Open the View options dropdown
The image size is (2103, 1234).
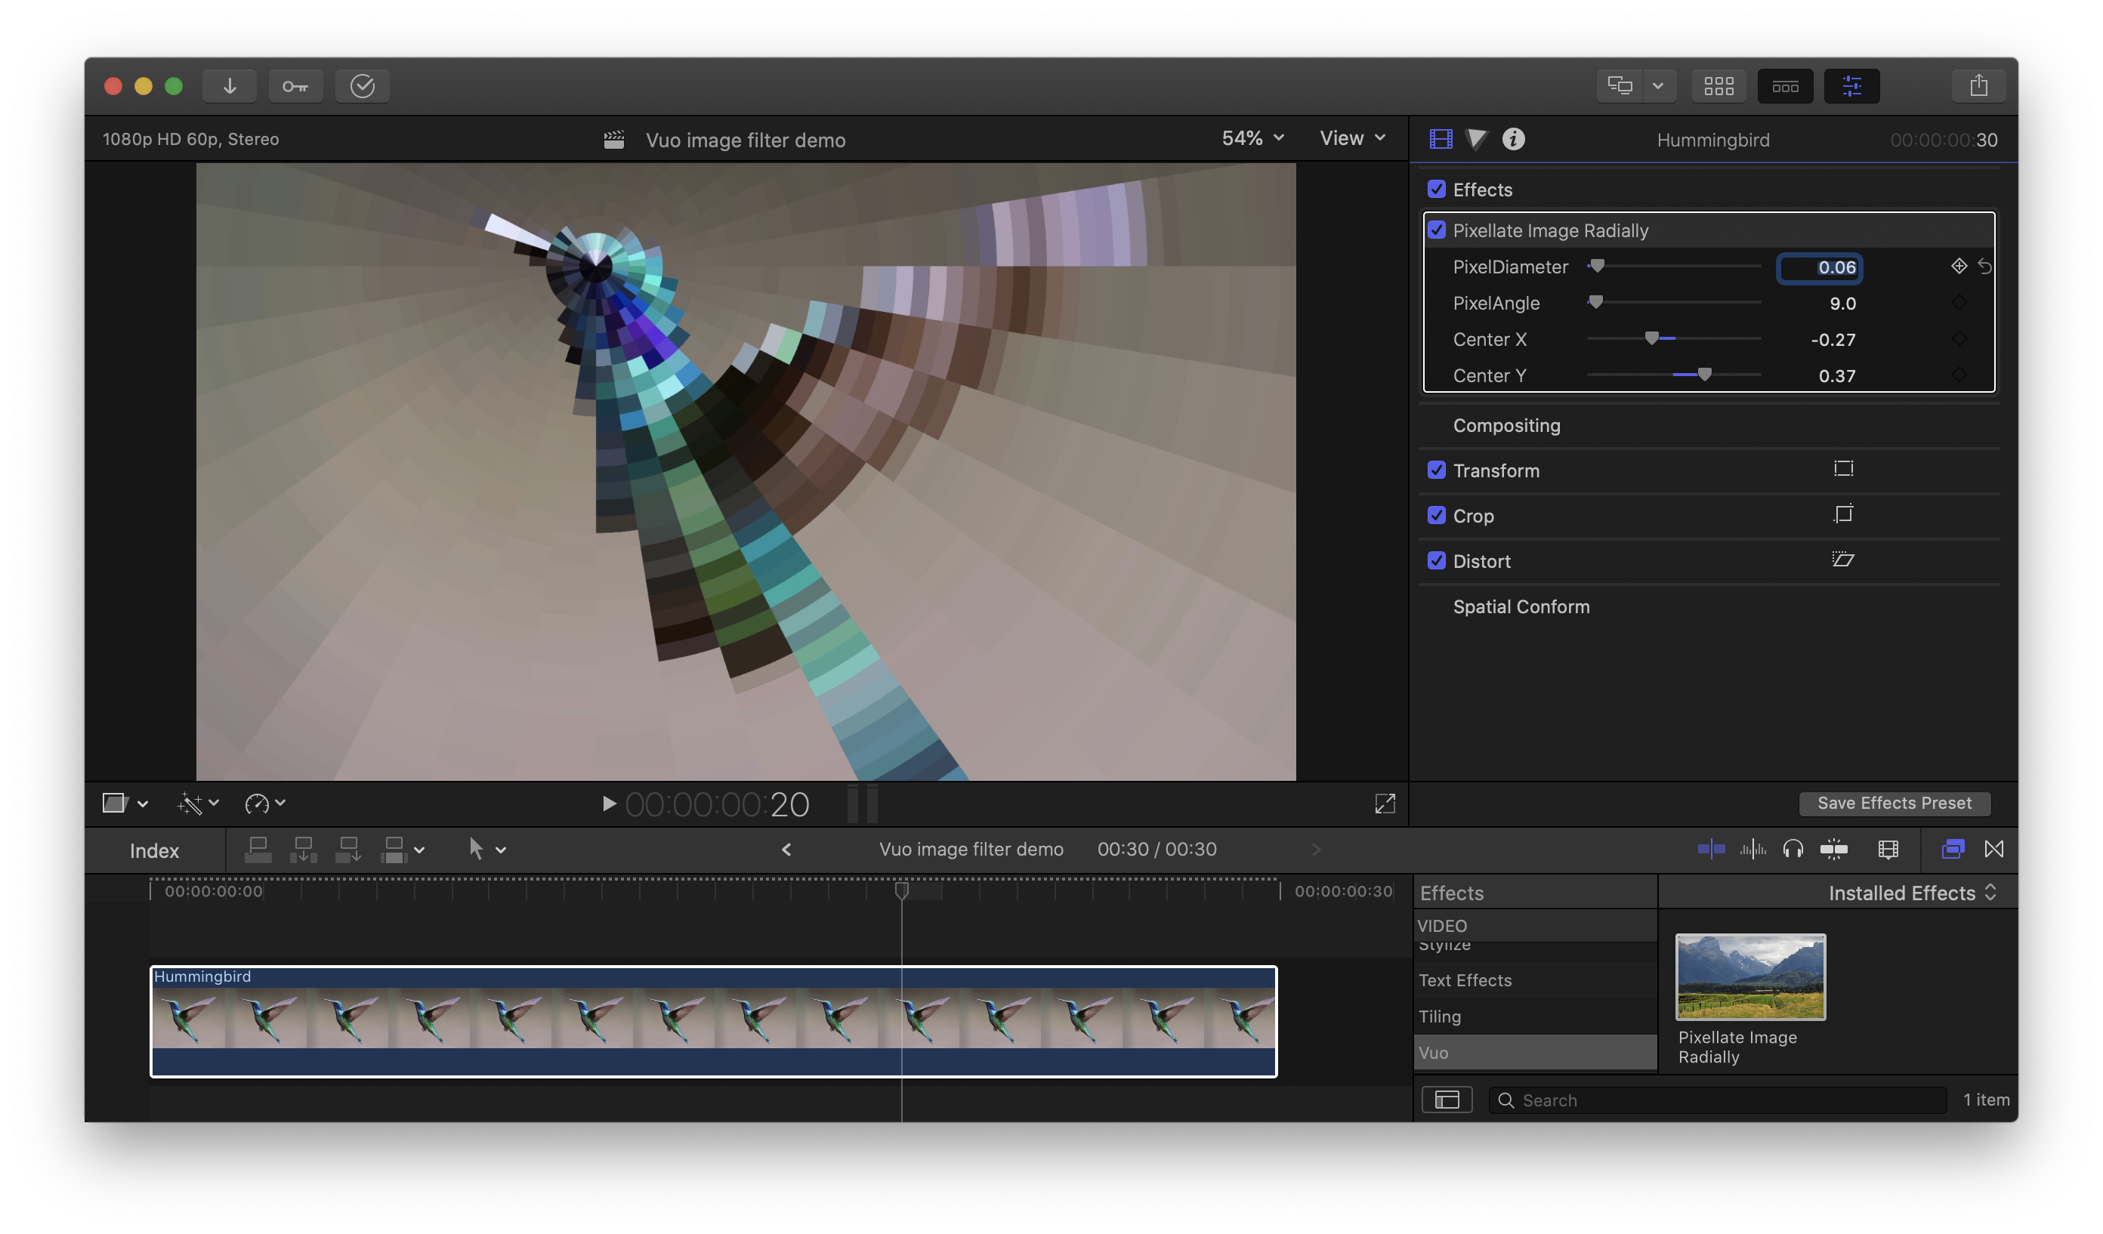coord(1352,138)
